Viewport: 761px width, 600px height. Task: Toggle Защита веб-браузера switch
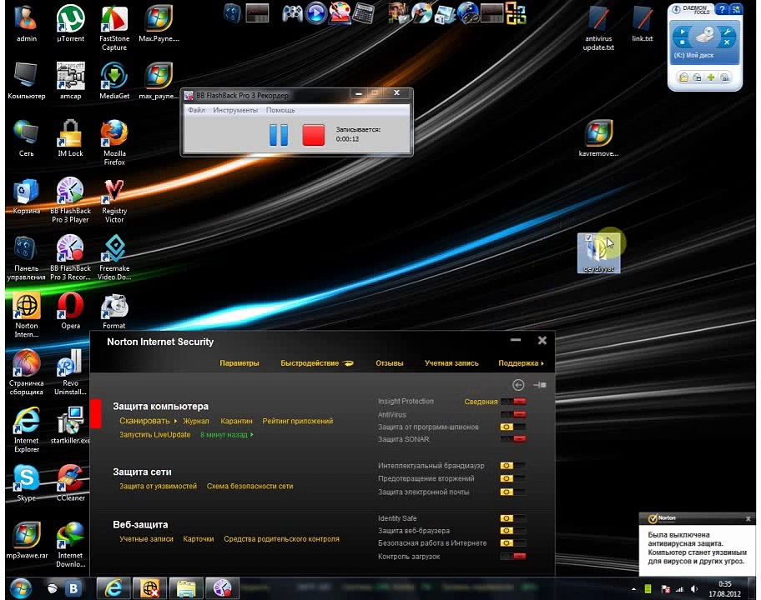coord(513,531)
